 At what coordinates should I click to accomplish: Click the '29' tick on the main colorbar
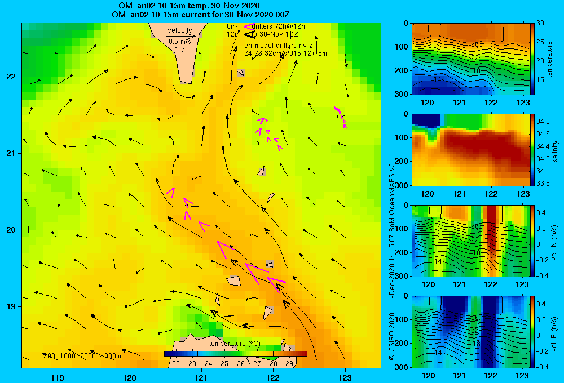click(x=289, y=364)
